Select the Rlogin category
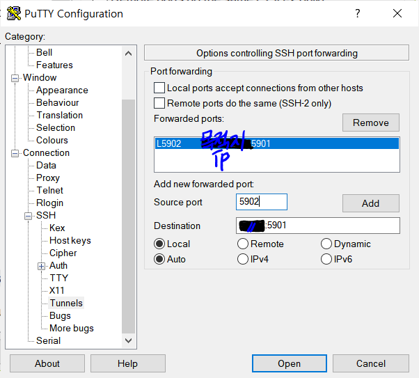The height and width of the screenshot is (378, 419). (49, 203)
